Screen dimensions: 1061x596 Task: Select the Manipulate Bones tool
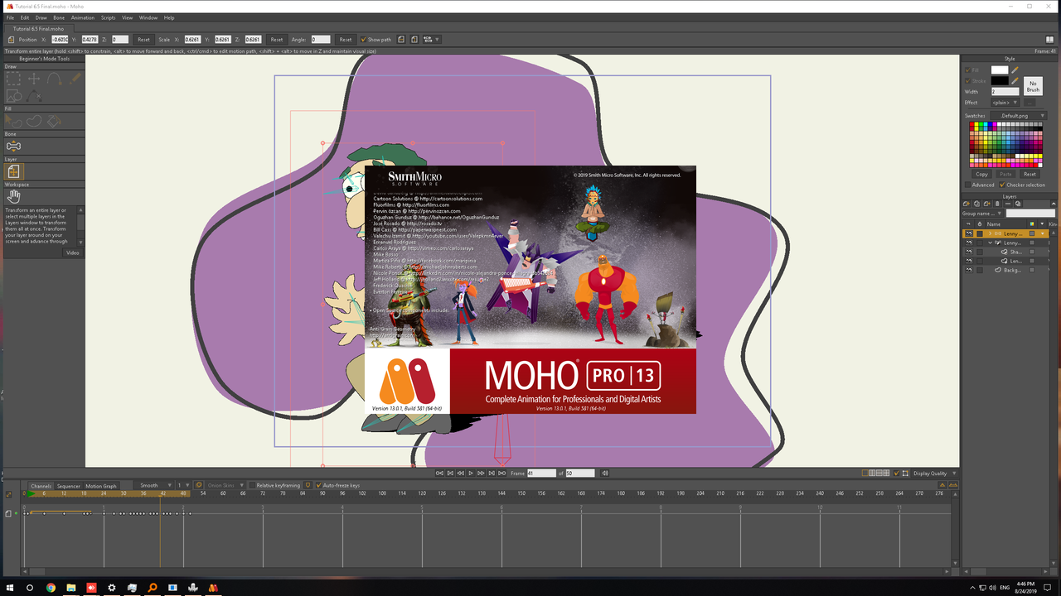(x=13, y=146)
